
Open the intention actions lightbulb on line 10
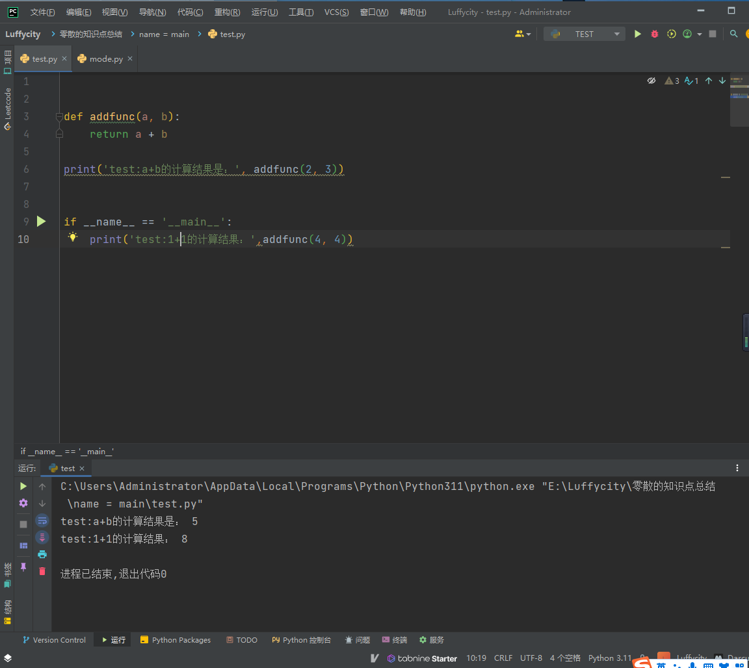(73, 238)
